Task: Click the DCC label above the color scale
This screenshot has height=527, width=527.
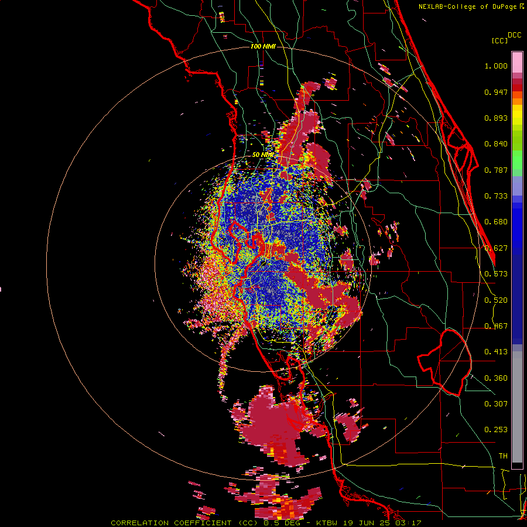Action: tap(514, 35)
